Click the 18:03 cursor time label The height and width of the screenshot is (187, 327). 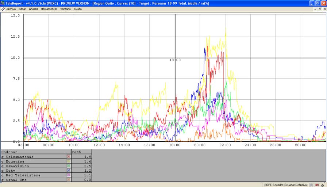coord(175,60)
